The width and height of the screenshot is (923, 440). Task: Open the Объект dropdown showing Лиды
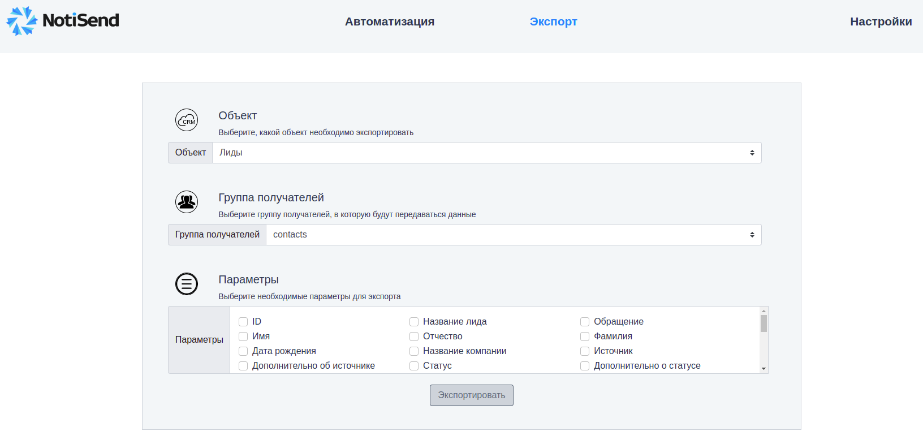(x=487, y=153)
